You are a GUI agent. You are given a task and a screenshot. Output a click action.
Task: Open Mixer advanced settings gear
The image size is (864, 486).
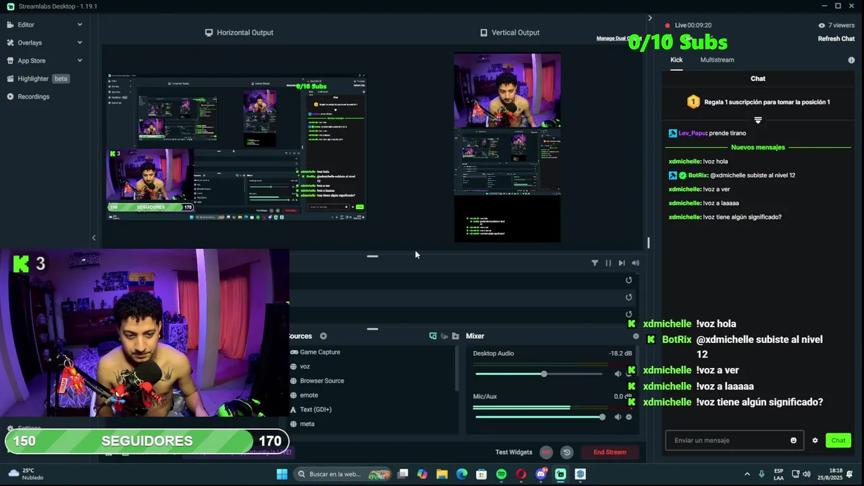click(636, 336)
